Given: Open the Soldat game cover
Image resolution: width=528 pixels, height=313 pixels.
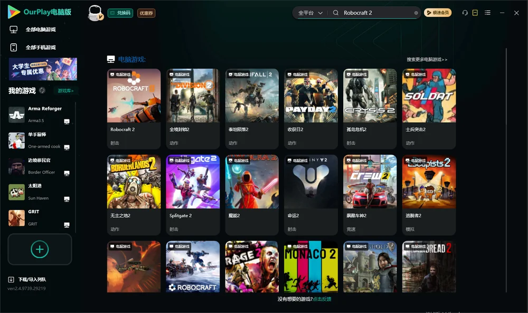Looking at the screenshot, I should tap(429, 96).
